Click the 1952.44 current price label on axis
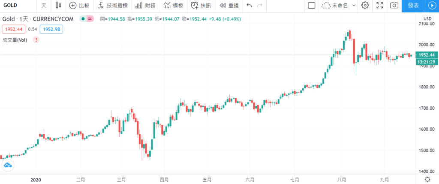Image resolution: width=439 pixels, height=184 pixels. point(427,55)
